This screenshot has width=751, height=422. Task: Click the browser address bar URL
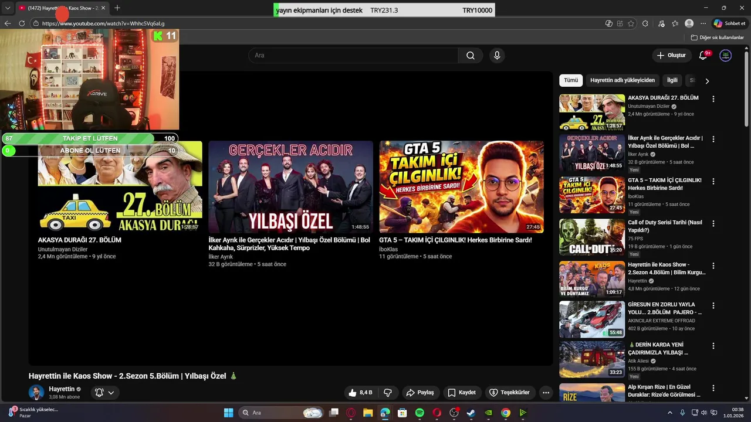pyautogui.click(x=103, y=23)
